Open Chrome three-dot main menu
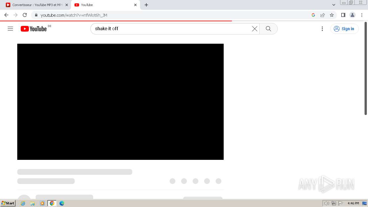Viewport: 368px width, 207px height. click(362, 15)
